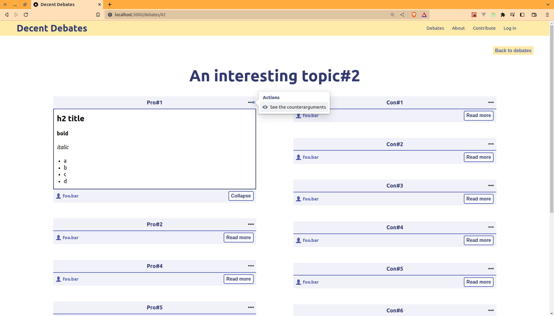Open the browser extensions puzzle icon
This screenshot has height=316, width=554.
click(x=503, y=15)
